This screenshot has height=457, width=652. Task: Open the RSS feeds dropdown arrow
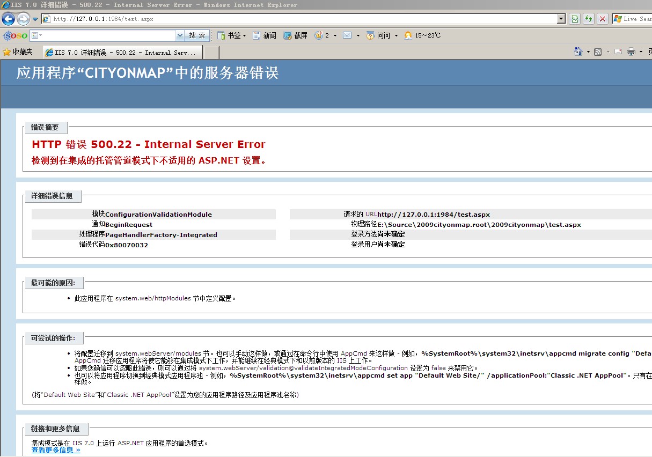608,52
